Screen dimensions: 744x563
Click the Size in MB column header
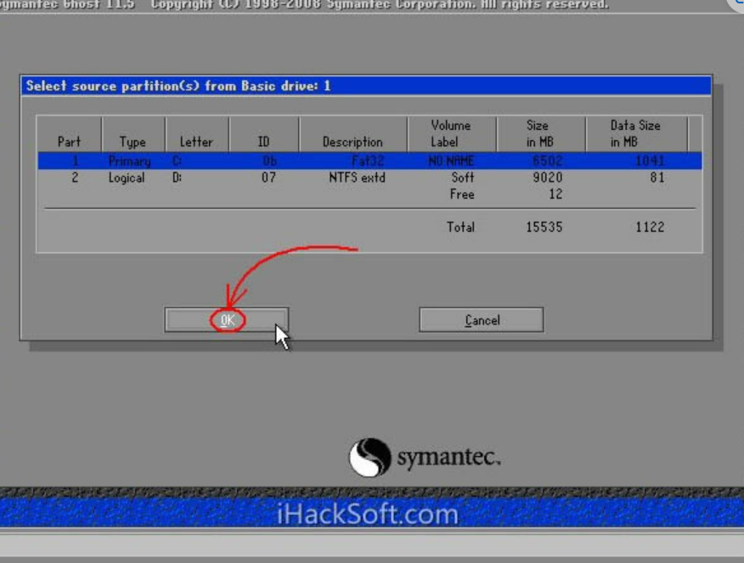(539, 134)
